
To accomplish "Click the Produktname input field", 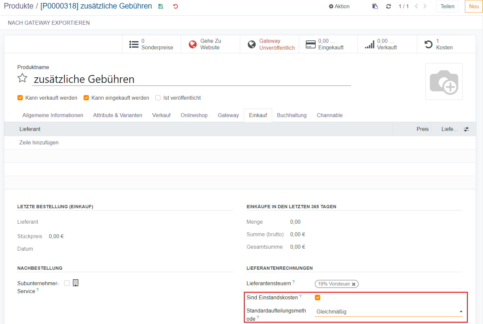I will pyautogui.click(x=191, y=79).
